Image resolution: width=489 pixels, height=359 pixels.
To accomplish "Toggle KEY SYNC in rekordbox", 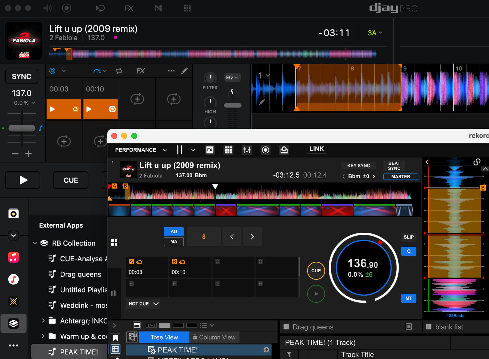I will click(359, 166).
